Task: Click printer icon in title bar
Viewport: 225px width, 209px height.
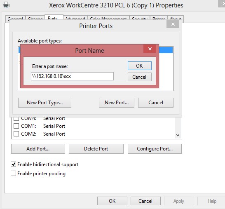Action: (6, 5)
